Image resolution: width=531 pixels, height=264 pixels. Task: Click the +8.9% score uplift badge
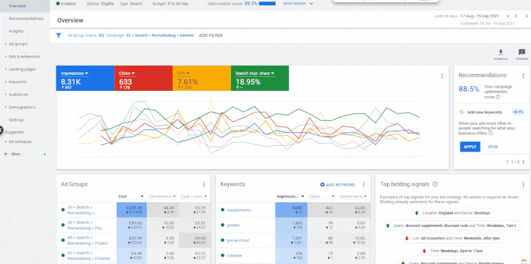[518, 112]
